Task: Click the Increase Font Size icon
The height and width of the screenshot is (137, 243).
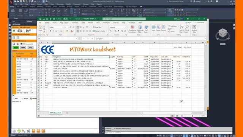Action: tap(70, 27)
